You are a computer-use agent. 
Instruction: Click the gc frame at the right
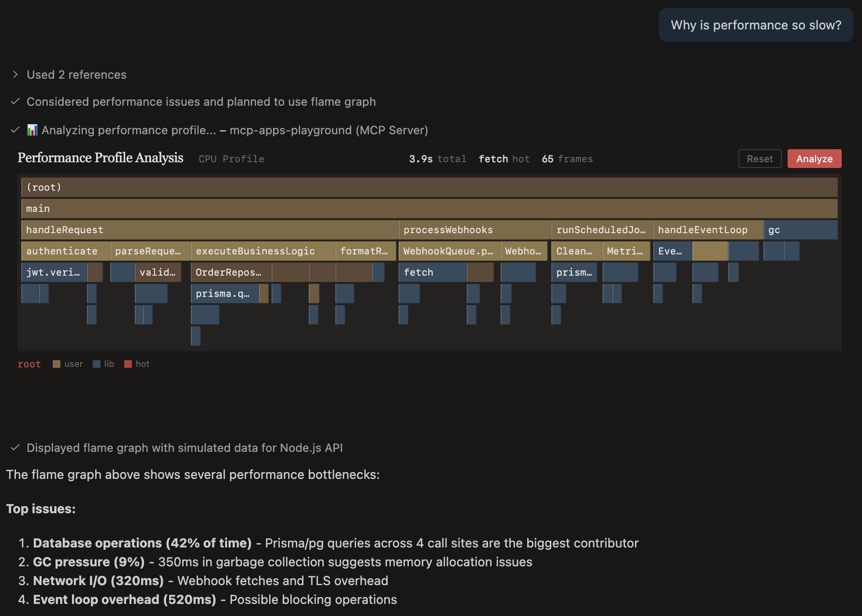[800, 229]
